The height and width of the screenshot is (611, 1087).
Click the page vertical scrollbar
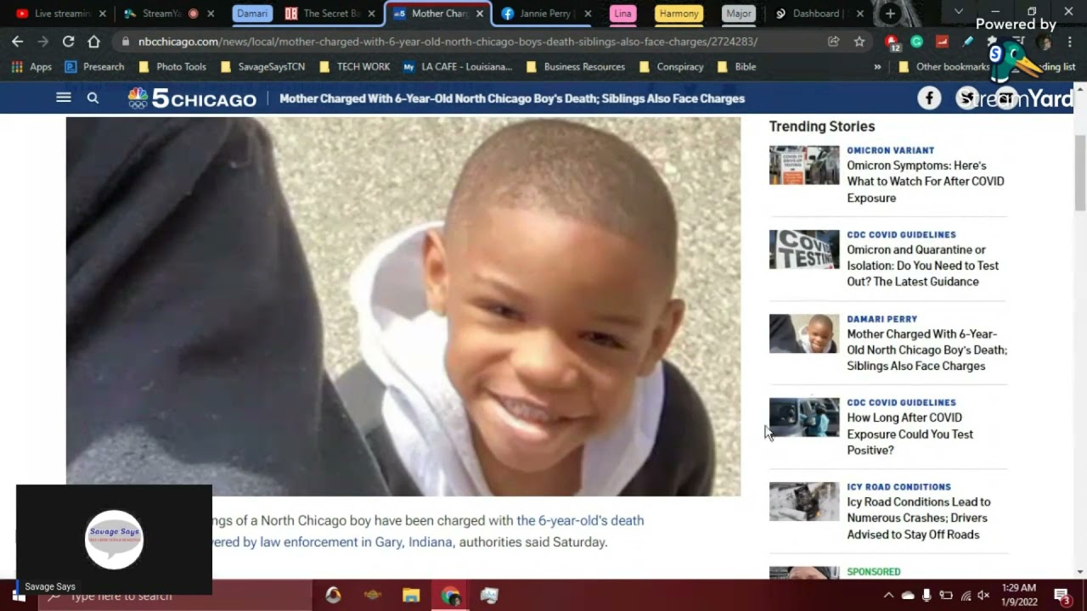pos(1080,173)
